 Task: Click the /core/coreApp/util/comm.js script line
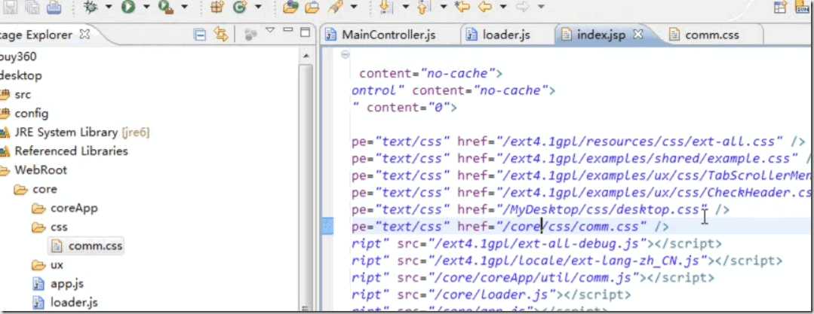[533, 278]
